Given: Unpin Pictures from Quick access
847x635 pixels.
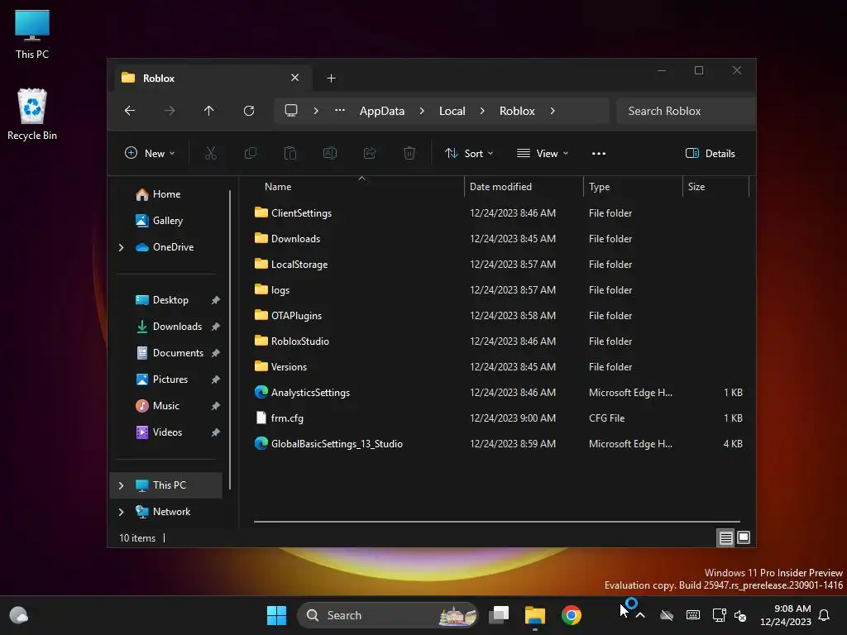Looking at the screenshot, I should [x=216, y=380].
